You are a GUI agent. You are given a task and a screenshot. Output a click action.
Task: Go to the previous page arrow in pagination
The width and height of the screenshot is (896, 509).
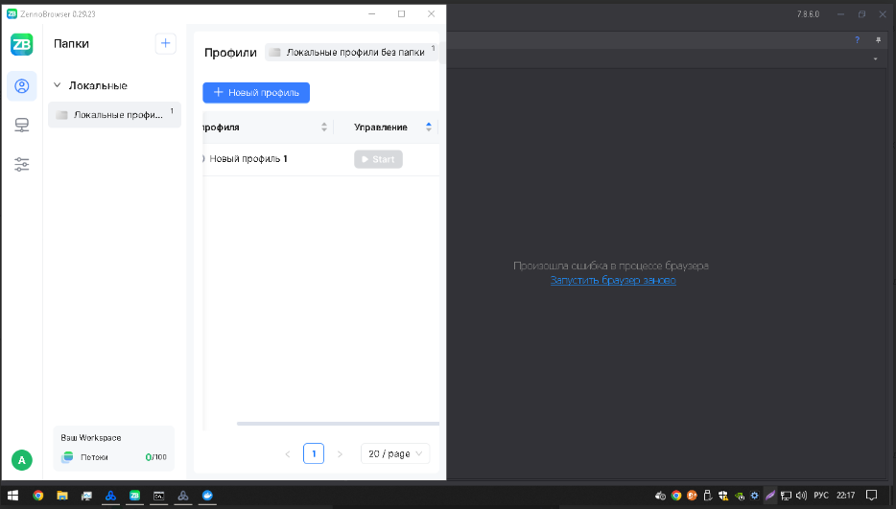288,454
